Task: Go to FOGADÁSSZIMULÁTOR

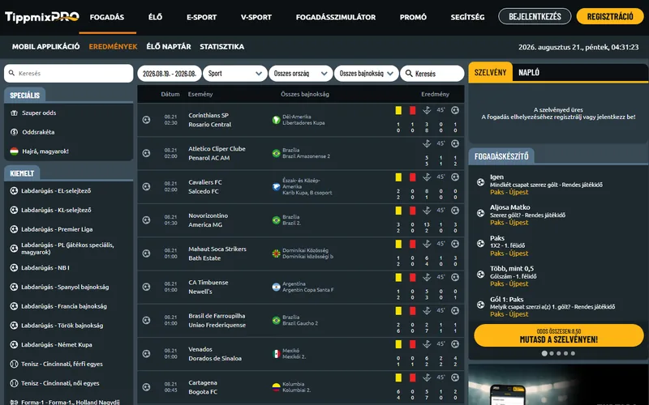Action: pyautogui.click(x=336, y=17)
